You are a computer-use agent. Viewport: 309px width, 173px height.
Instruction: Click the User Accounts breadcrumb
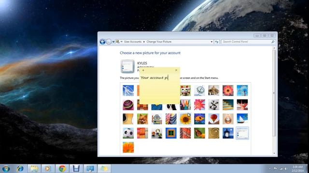coord(133,42)
